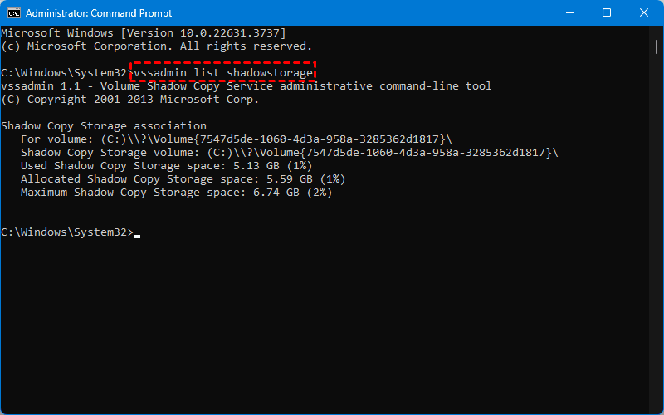The height and width of the screenshot is (415, 664).
Task: Click the 'Administrator: Command Prompt' title text
Action: click(99, 13)
